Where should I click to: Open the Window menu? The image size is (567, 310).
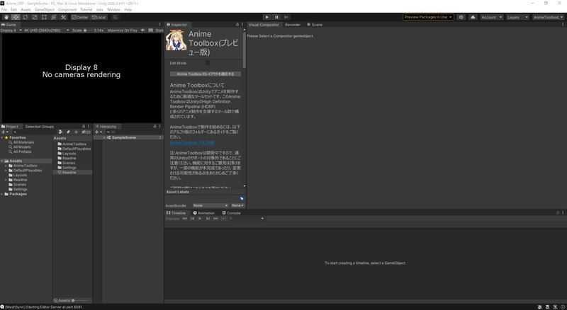tap(113, 10)
